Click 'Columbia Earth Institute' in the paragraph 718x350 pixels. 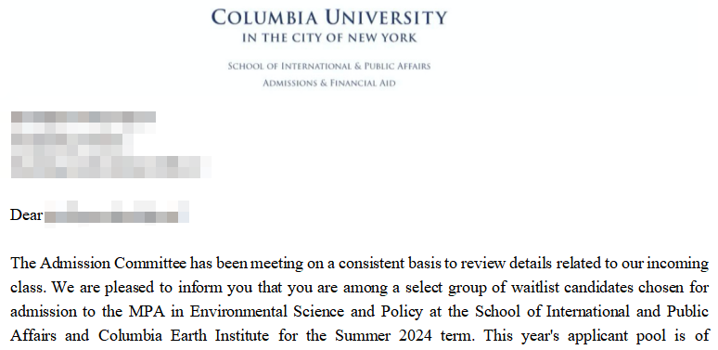click(x=184, y=336)
